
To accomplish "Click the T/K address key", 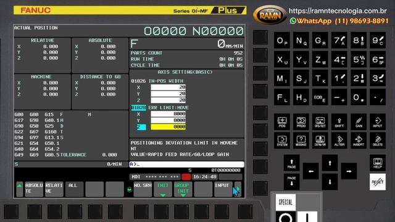I will tap(320, 78).
